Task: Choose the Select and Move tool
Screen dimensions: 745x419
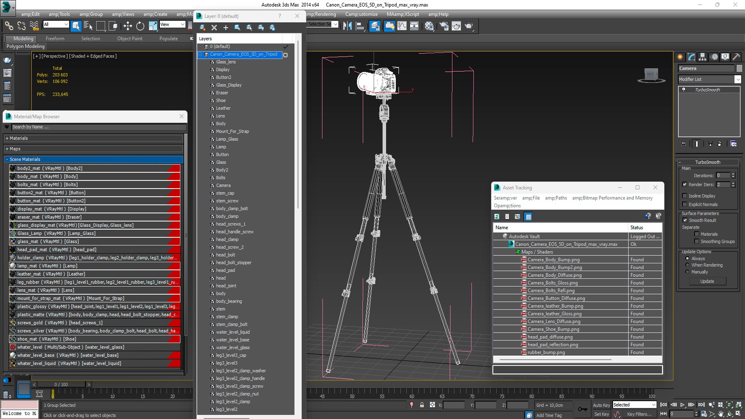Action: click(x=128, y=26)
